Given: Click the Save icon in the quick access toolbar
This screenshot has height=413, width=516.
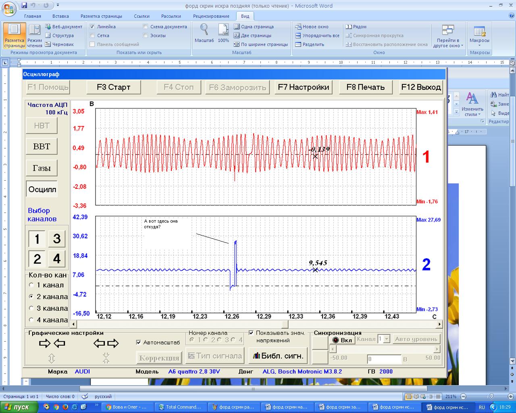Looking at the screenshot, I should click(24, 5).
